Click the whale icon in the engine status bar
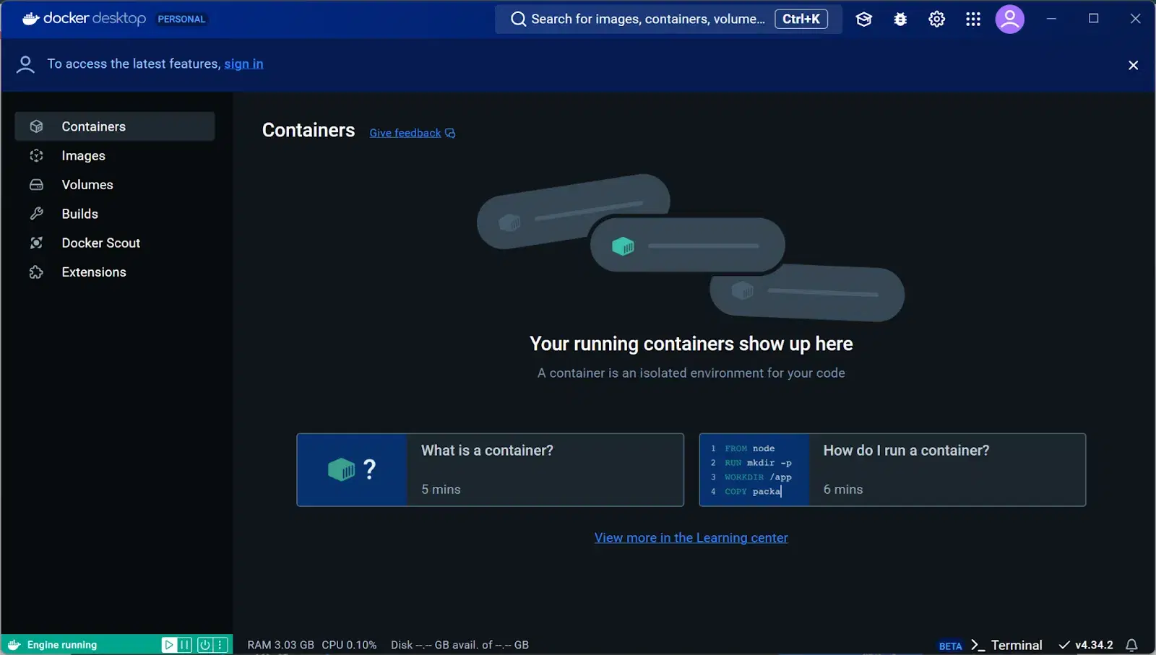1156x655 pixels. point(14,645)
